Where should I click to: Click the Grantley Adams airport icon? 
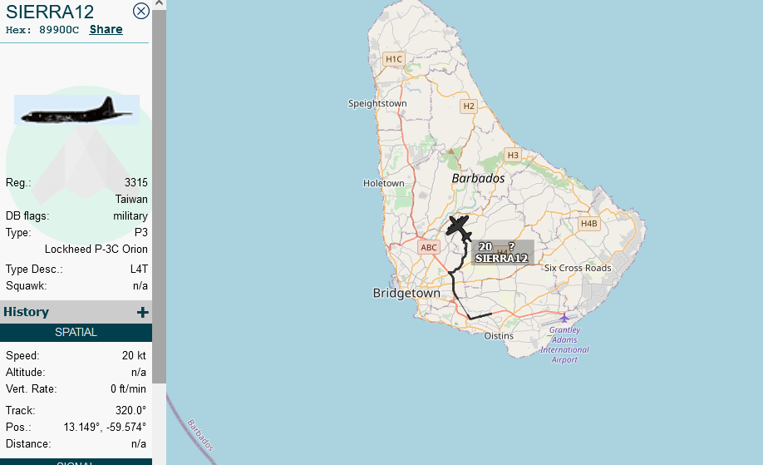(x=564, y=318)
